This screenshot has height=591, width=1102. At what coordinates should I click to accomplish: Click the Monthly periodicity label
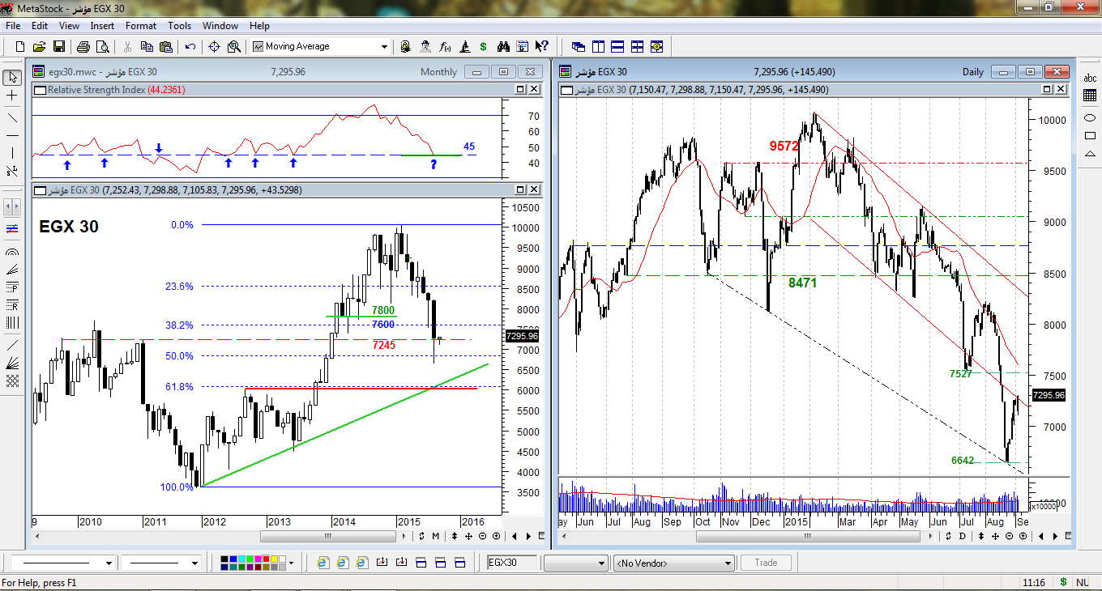439,72
